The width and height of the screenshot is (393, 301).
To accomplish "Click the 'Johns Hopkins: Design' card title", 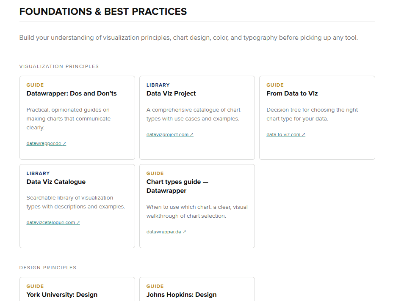I will pos(181,295).
